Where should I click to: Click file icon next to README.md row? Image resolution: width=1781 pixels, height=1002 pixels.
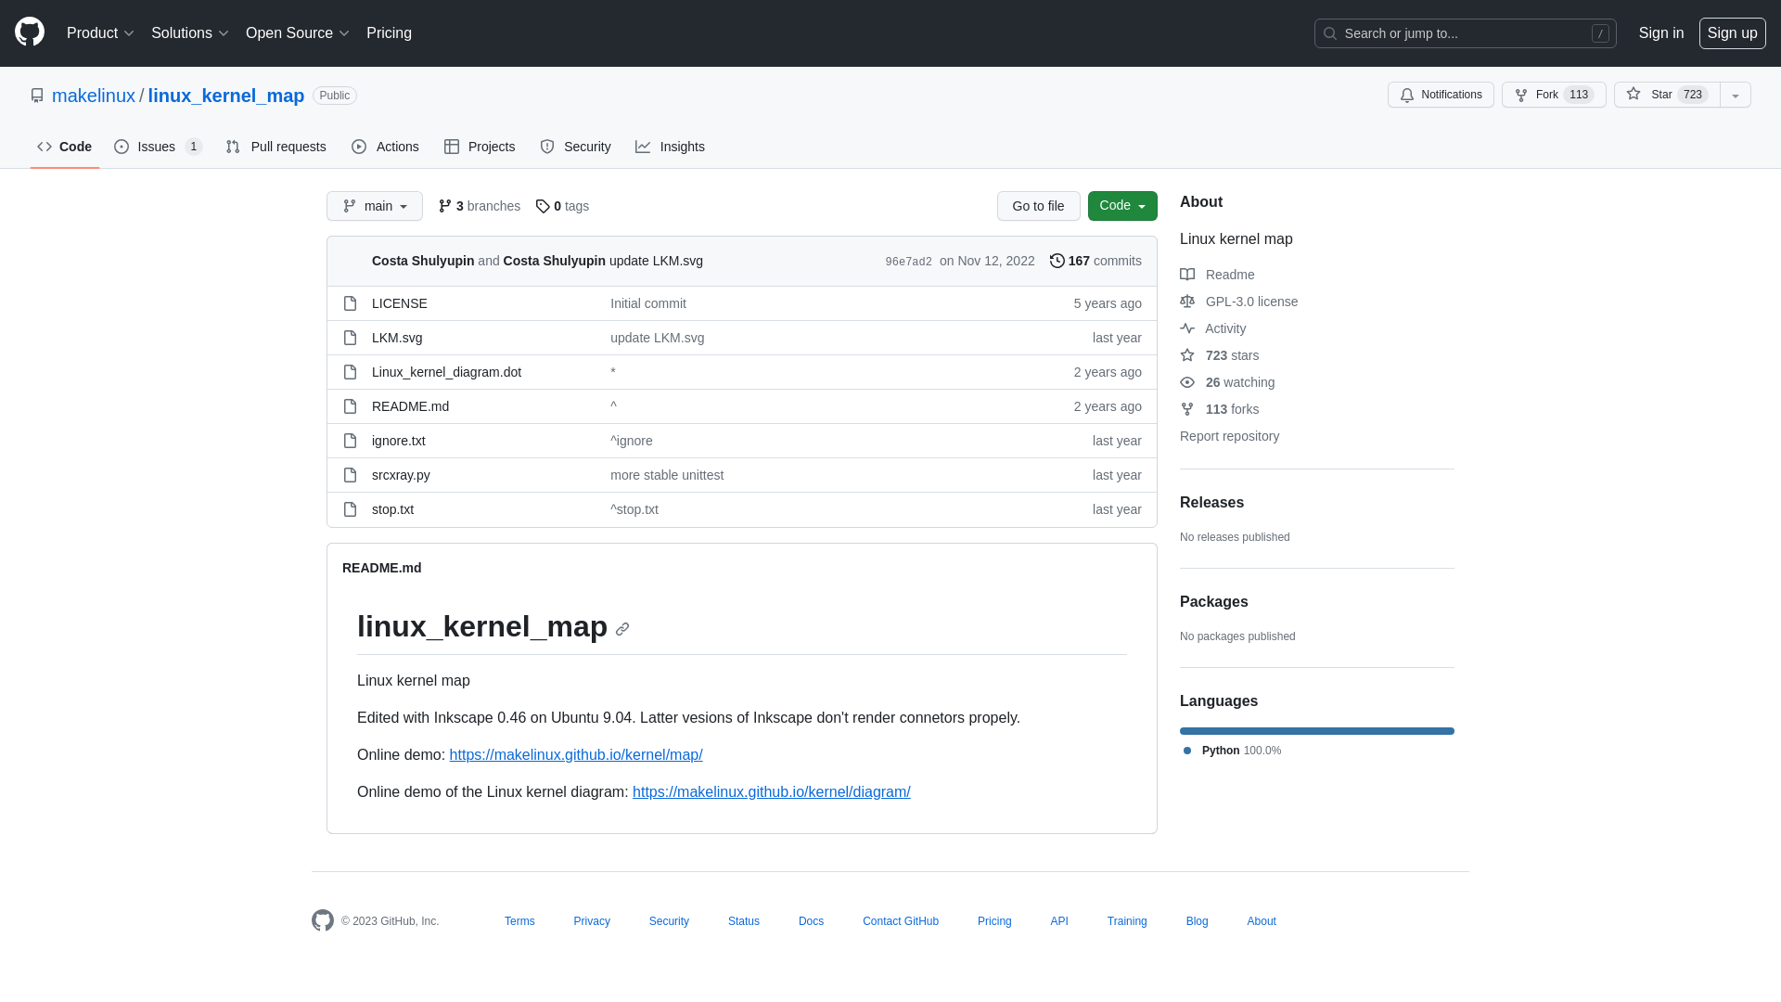click(350, 406)
